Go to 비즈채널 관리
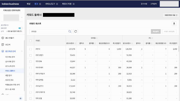The width and height of the screenshot is (180, 101). coord(10,57)
